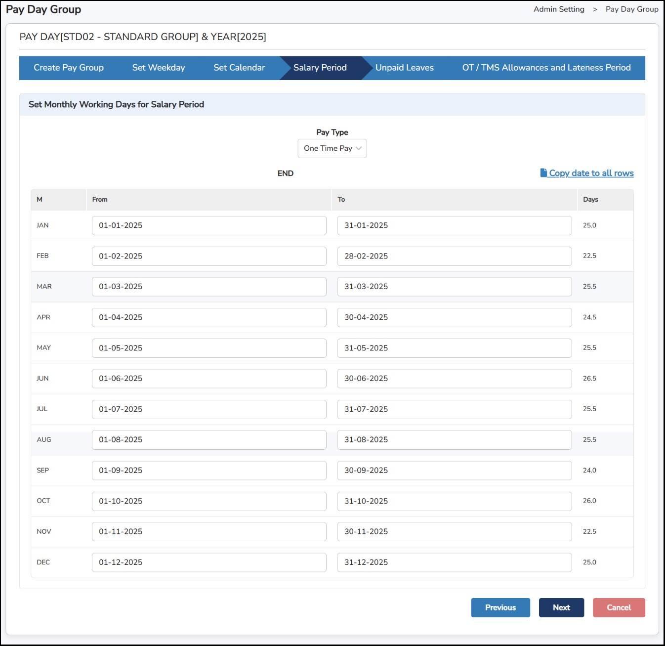Edit the AUG From date 01-08-2025
This screenshot has width=665, height=646.
pyautogui.click(x=209, y=440)
